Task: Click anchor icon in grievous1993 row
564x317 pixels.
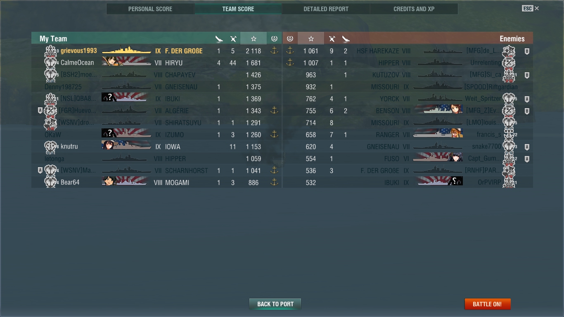Action: point(274,51)
